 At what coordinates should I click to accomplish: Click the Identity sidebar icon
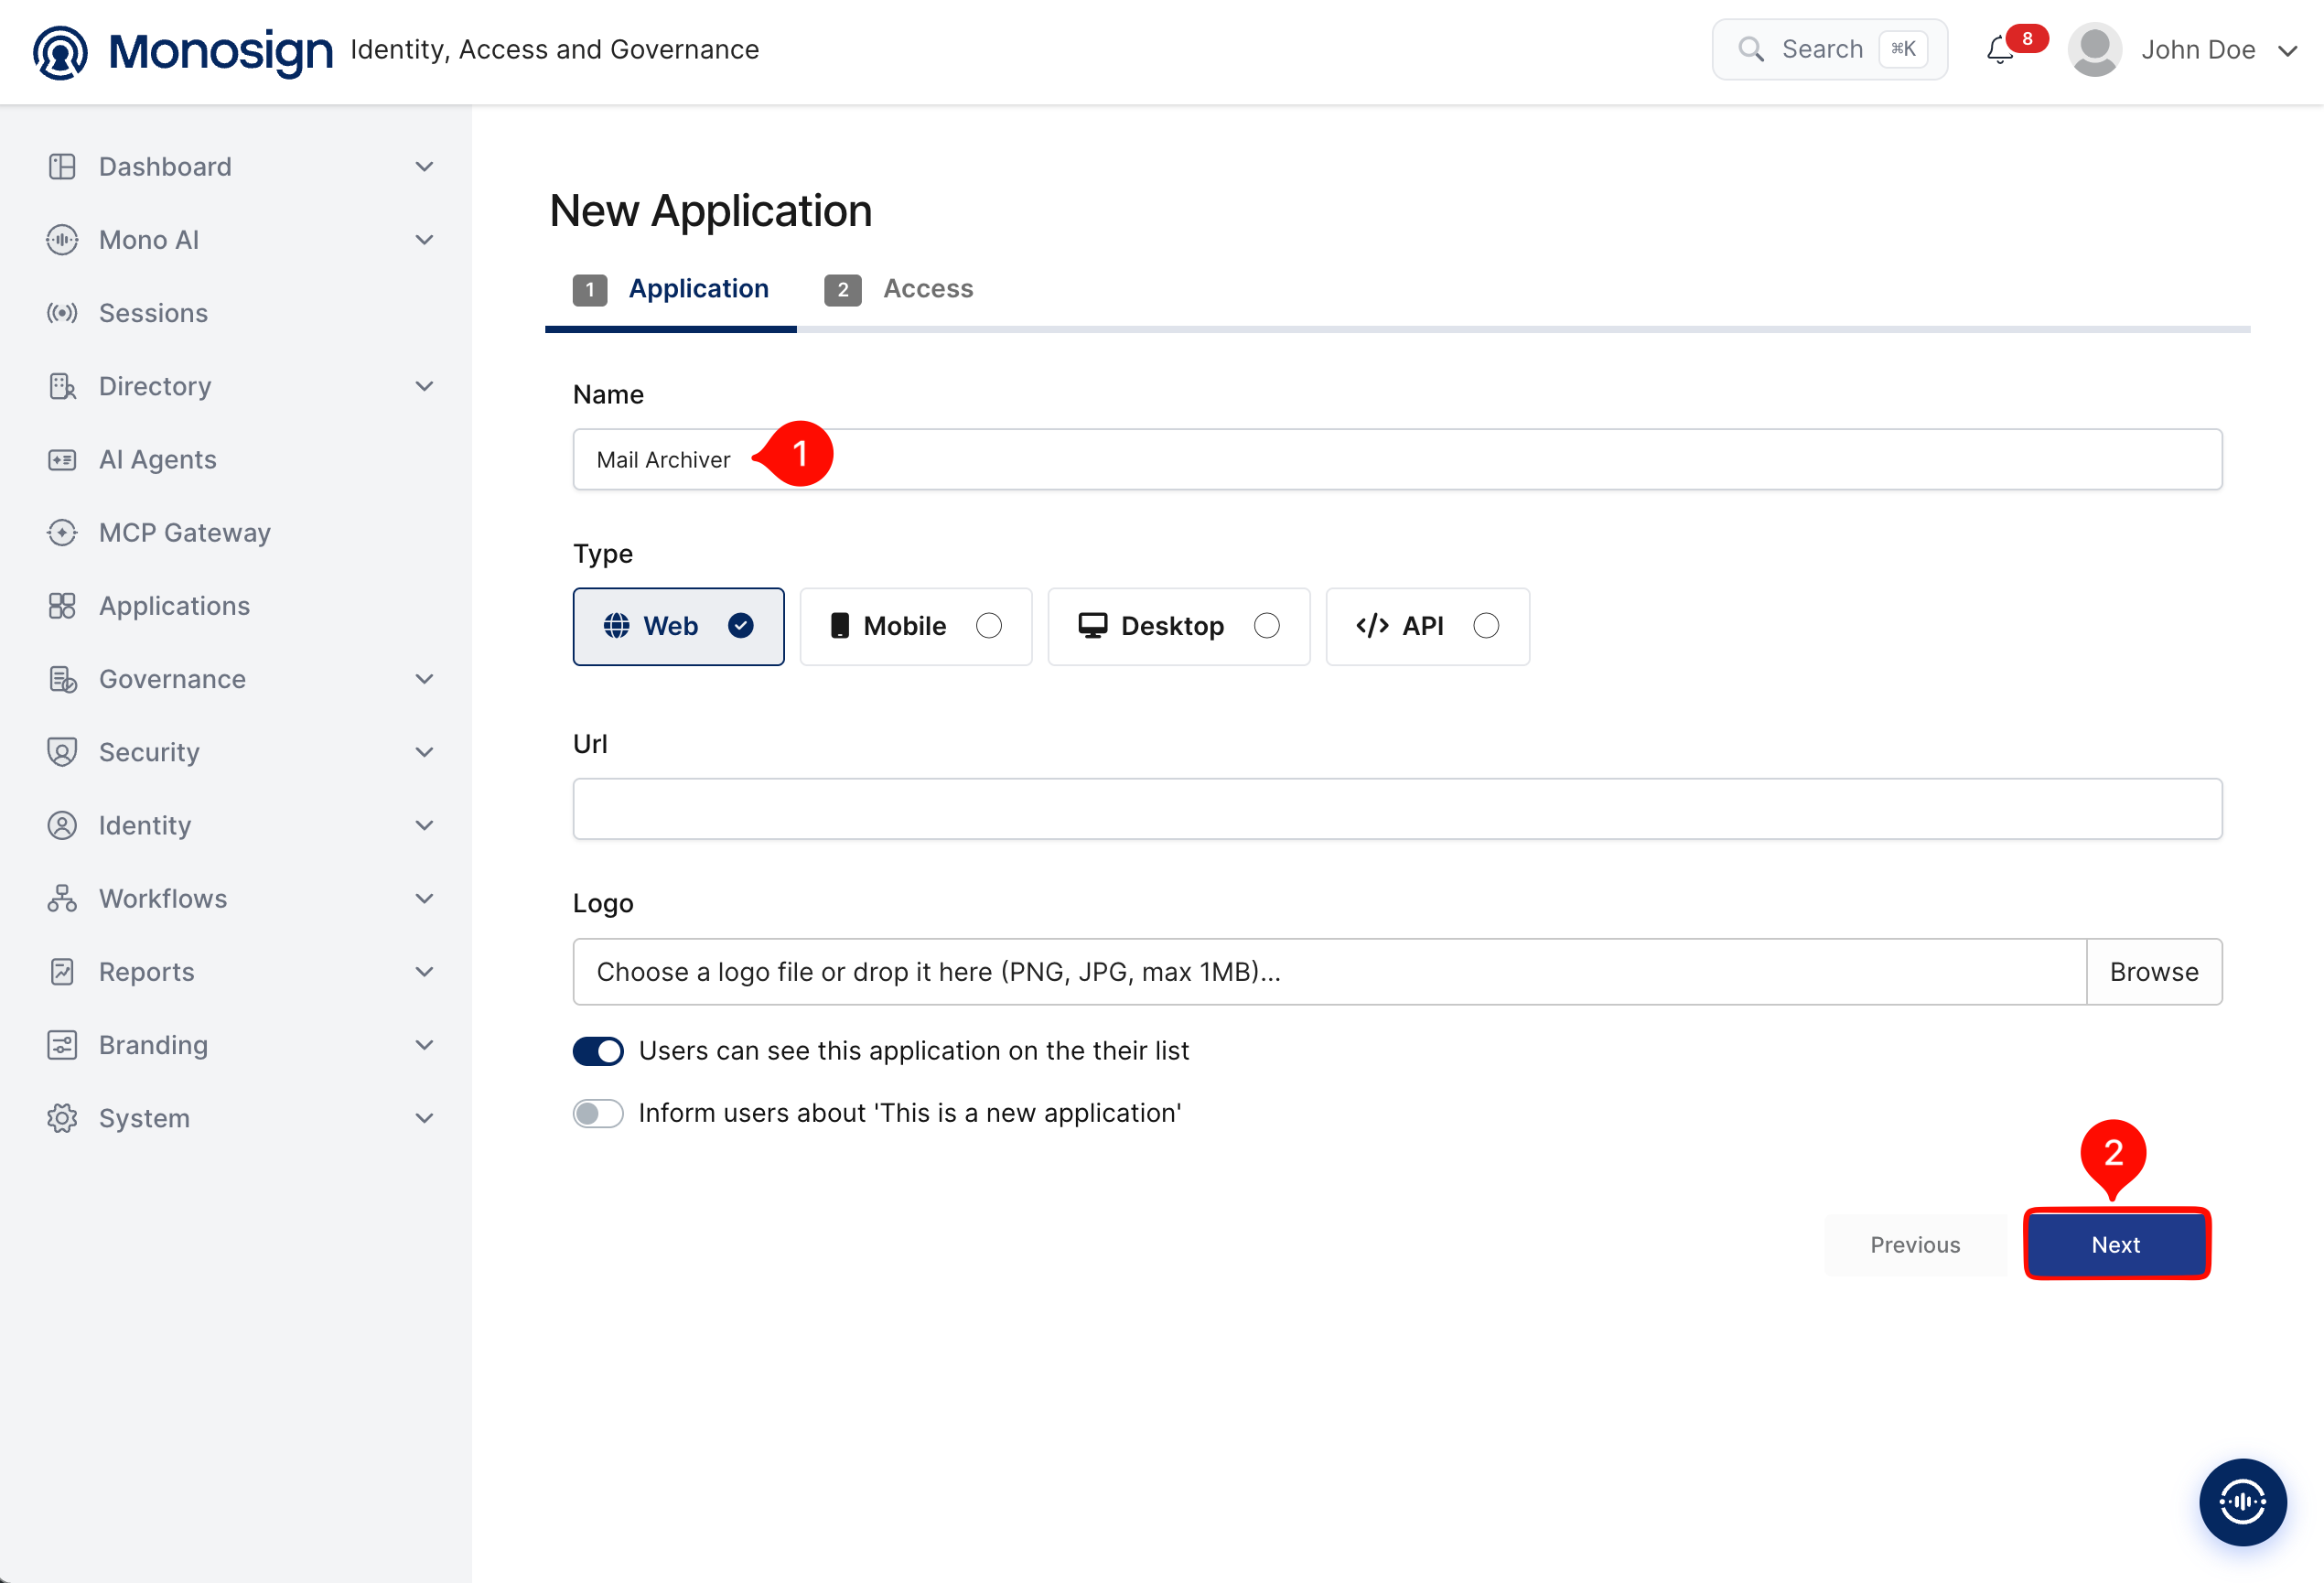point(62,825)
